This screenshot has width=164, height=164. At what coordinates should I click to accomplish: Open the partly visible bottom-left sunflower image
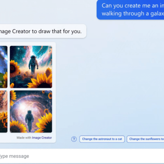click(x=4, y=112)
